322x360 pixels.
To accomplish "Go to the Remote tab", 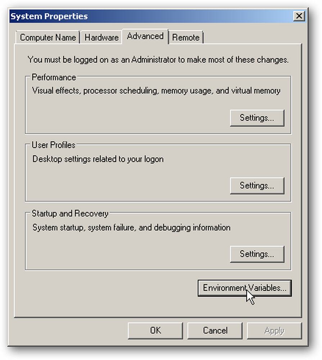I will [186, 37].
